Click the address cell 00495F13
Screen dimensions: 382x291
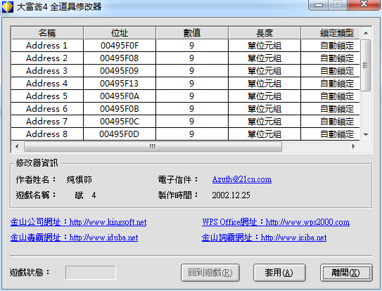120,84
